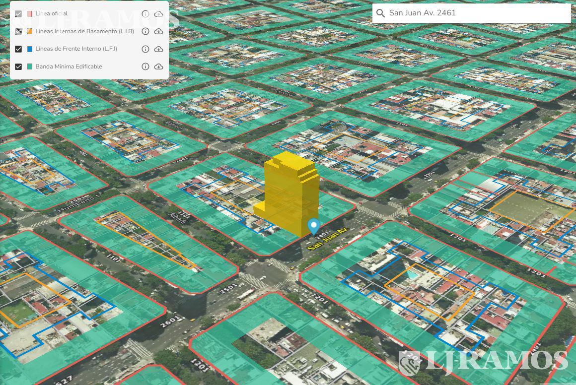
Task: Click the green Banda Mínima swatch
Action: (x=30, y=66)
